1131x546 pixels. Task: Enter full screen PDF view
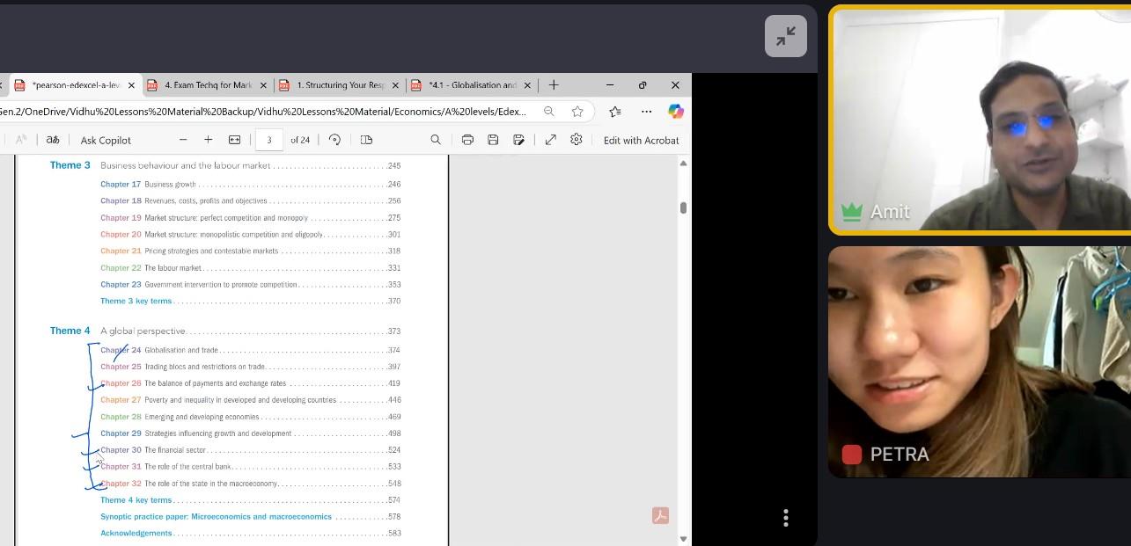click(x=551, y=140)
